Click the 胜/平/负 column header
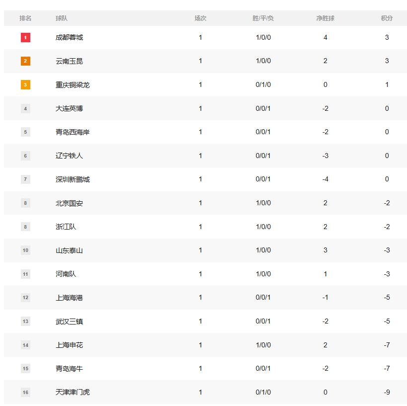Viewport: 407px width, 406px height. [x=263, y=18]
